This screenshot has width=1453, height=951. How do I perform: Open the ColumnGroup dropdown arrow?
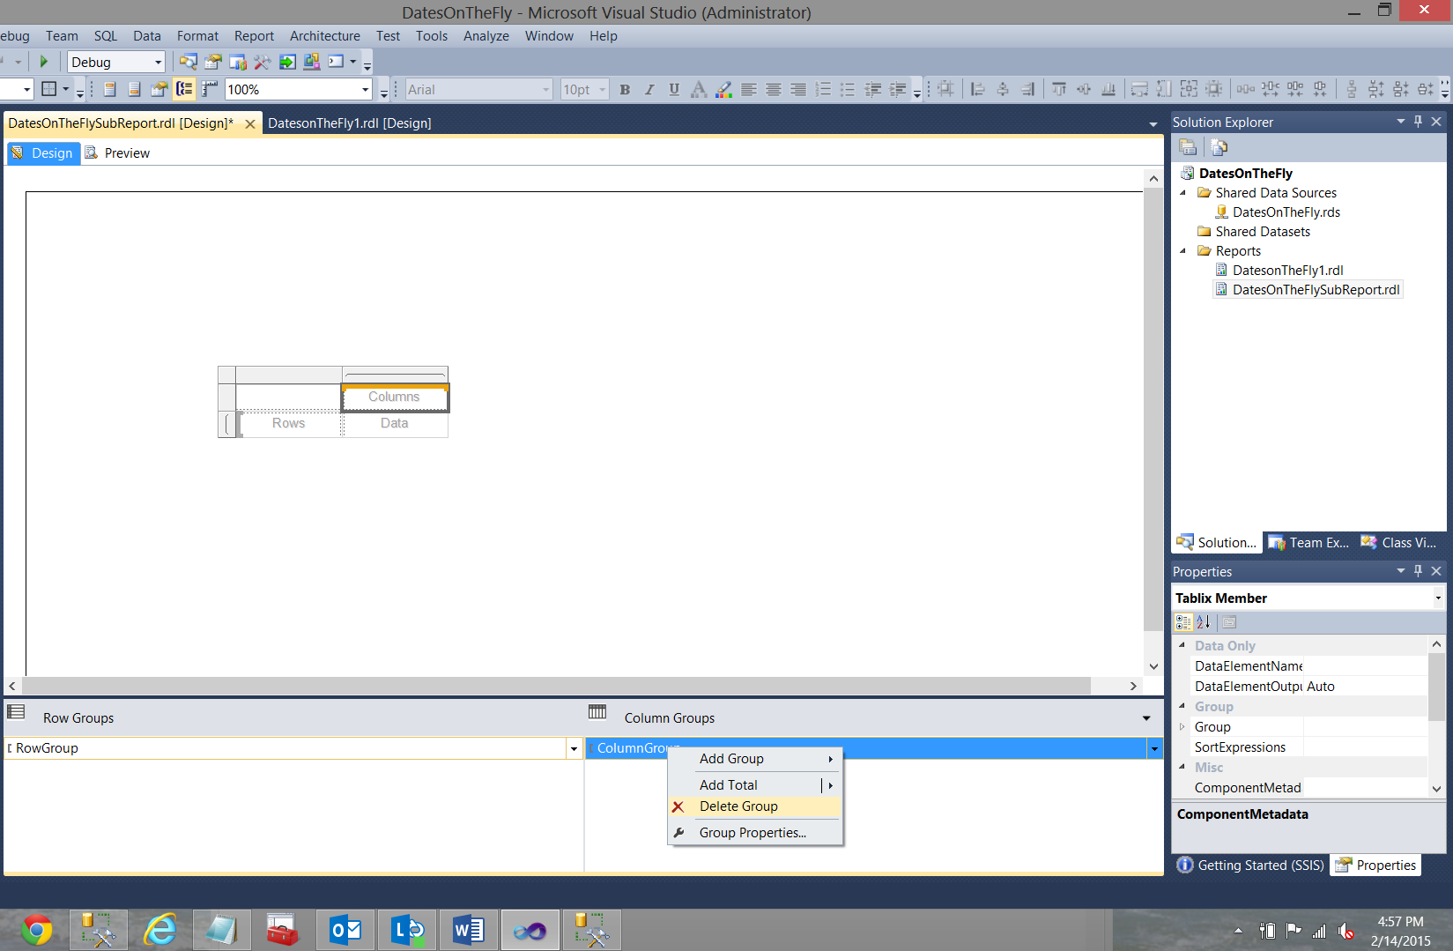[x=1153, y=748]
